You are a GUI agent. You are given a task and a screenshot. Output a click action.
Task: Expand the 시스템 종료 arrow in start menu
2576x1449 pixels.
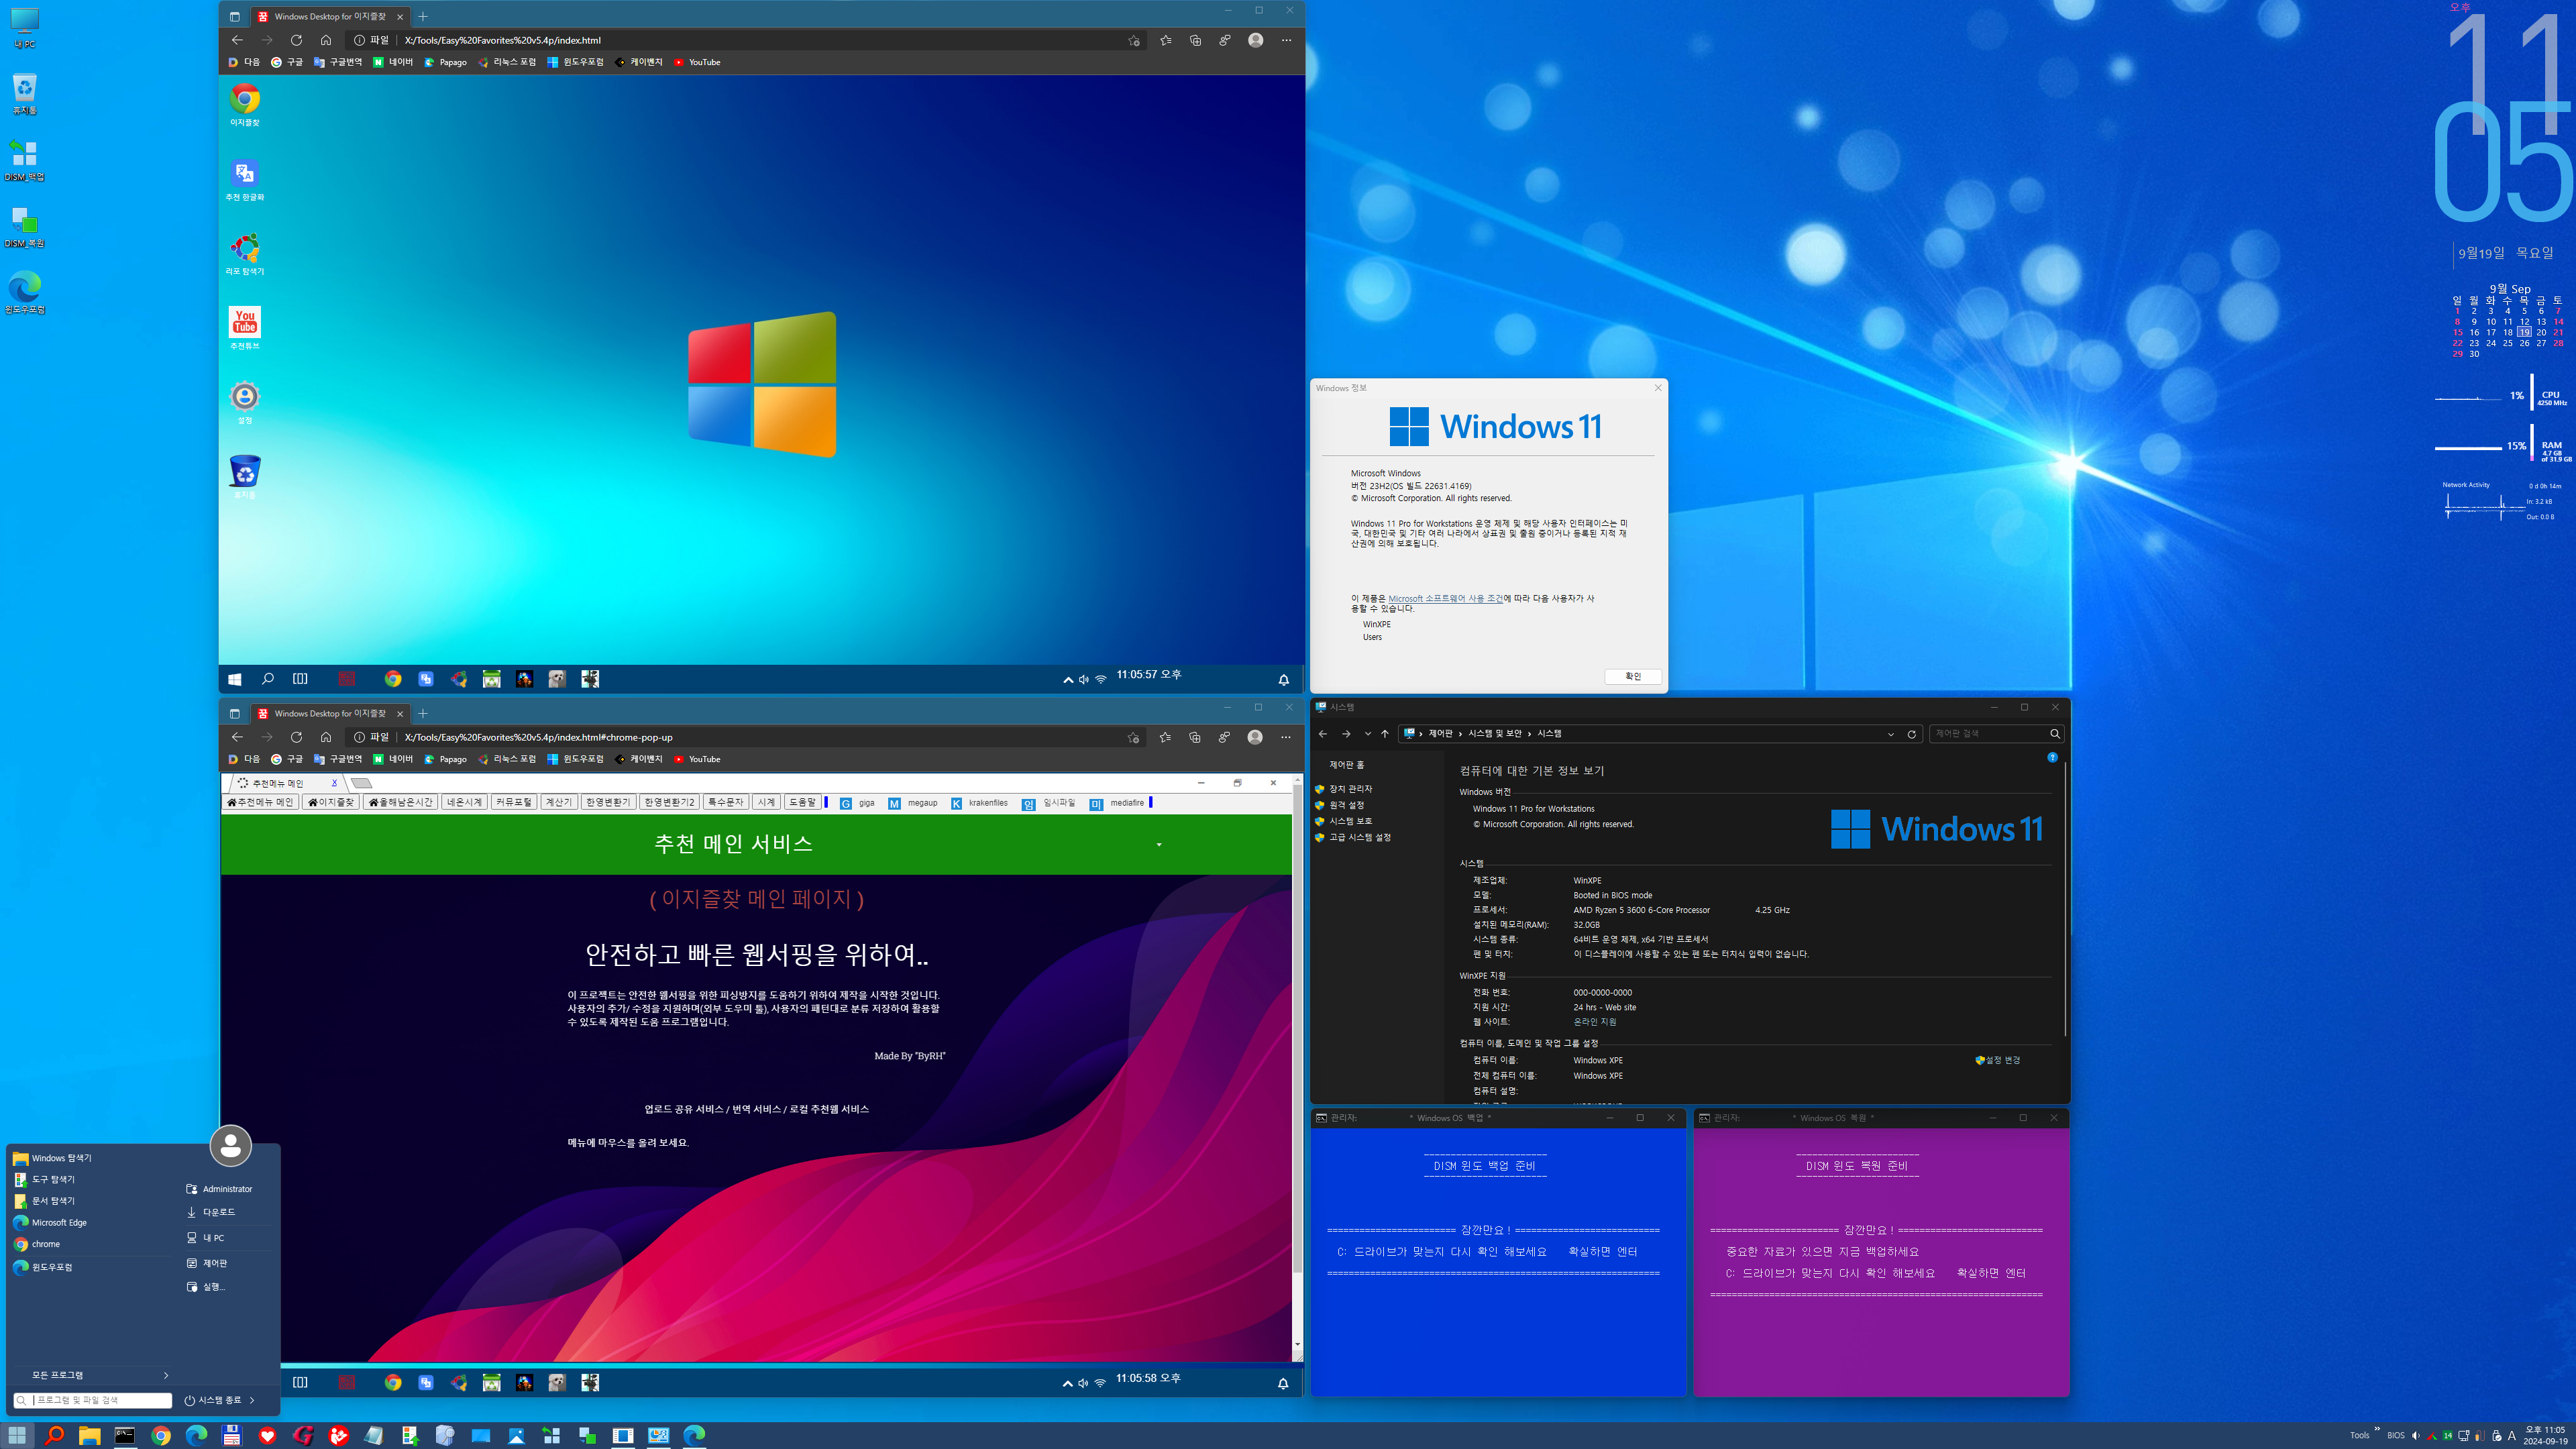tap(252, 1400)
